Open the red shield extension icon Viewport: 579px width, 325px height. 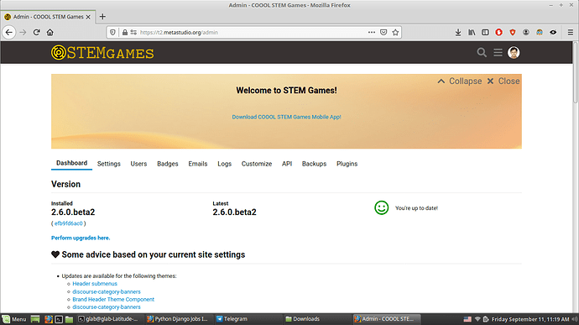point(513,33)
